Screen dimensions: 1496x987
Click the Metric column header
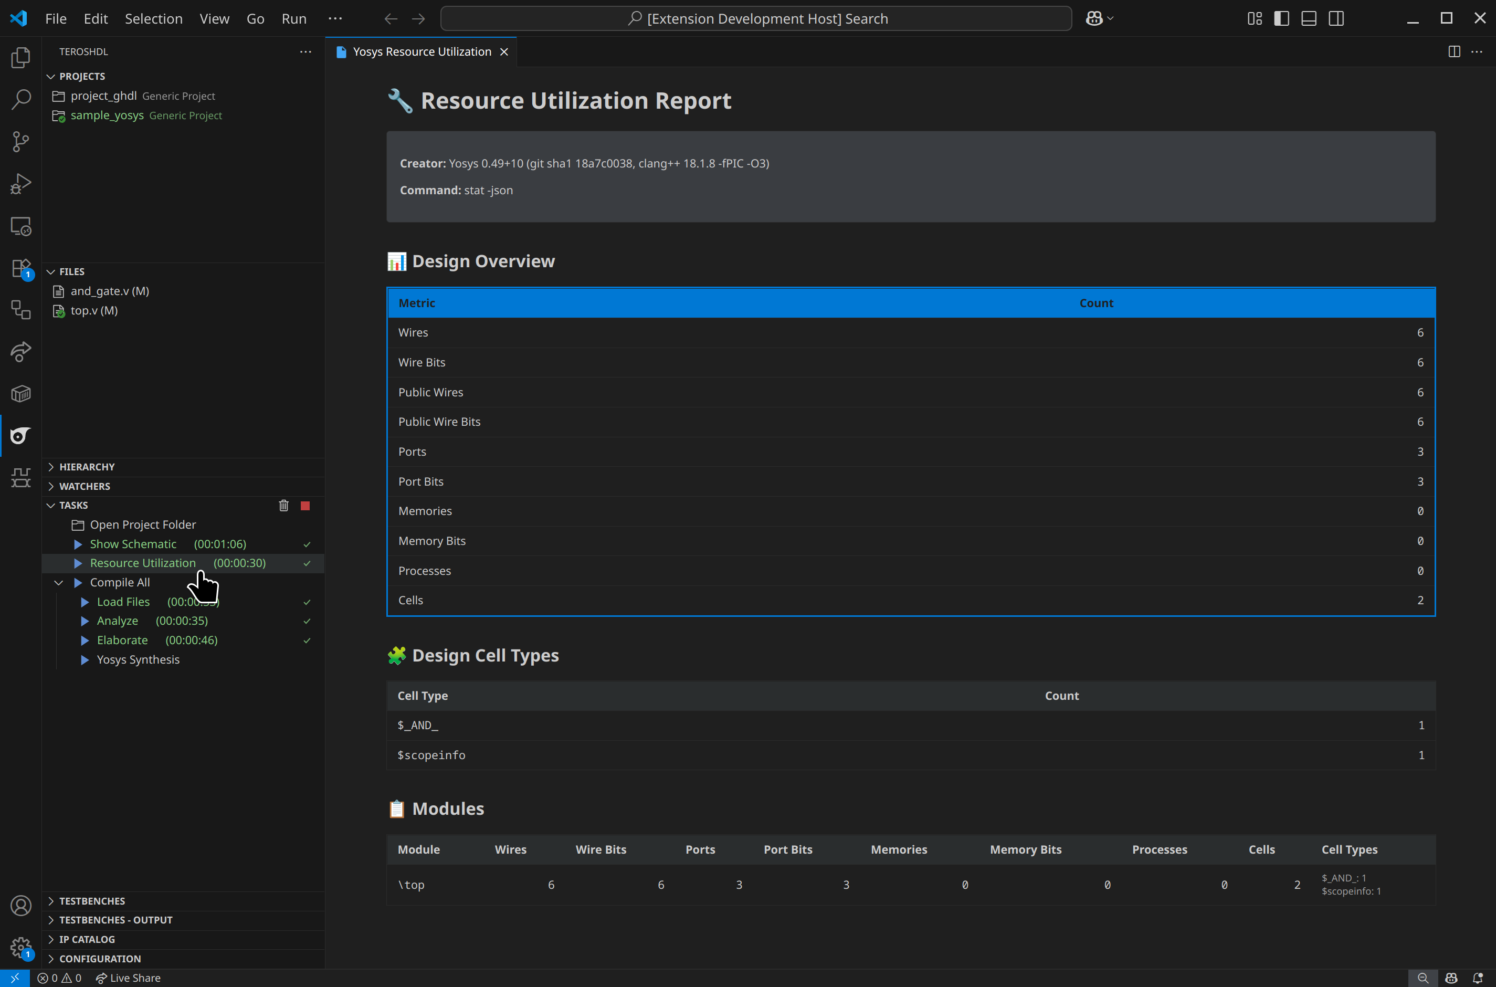coord(417,303)
